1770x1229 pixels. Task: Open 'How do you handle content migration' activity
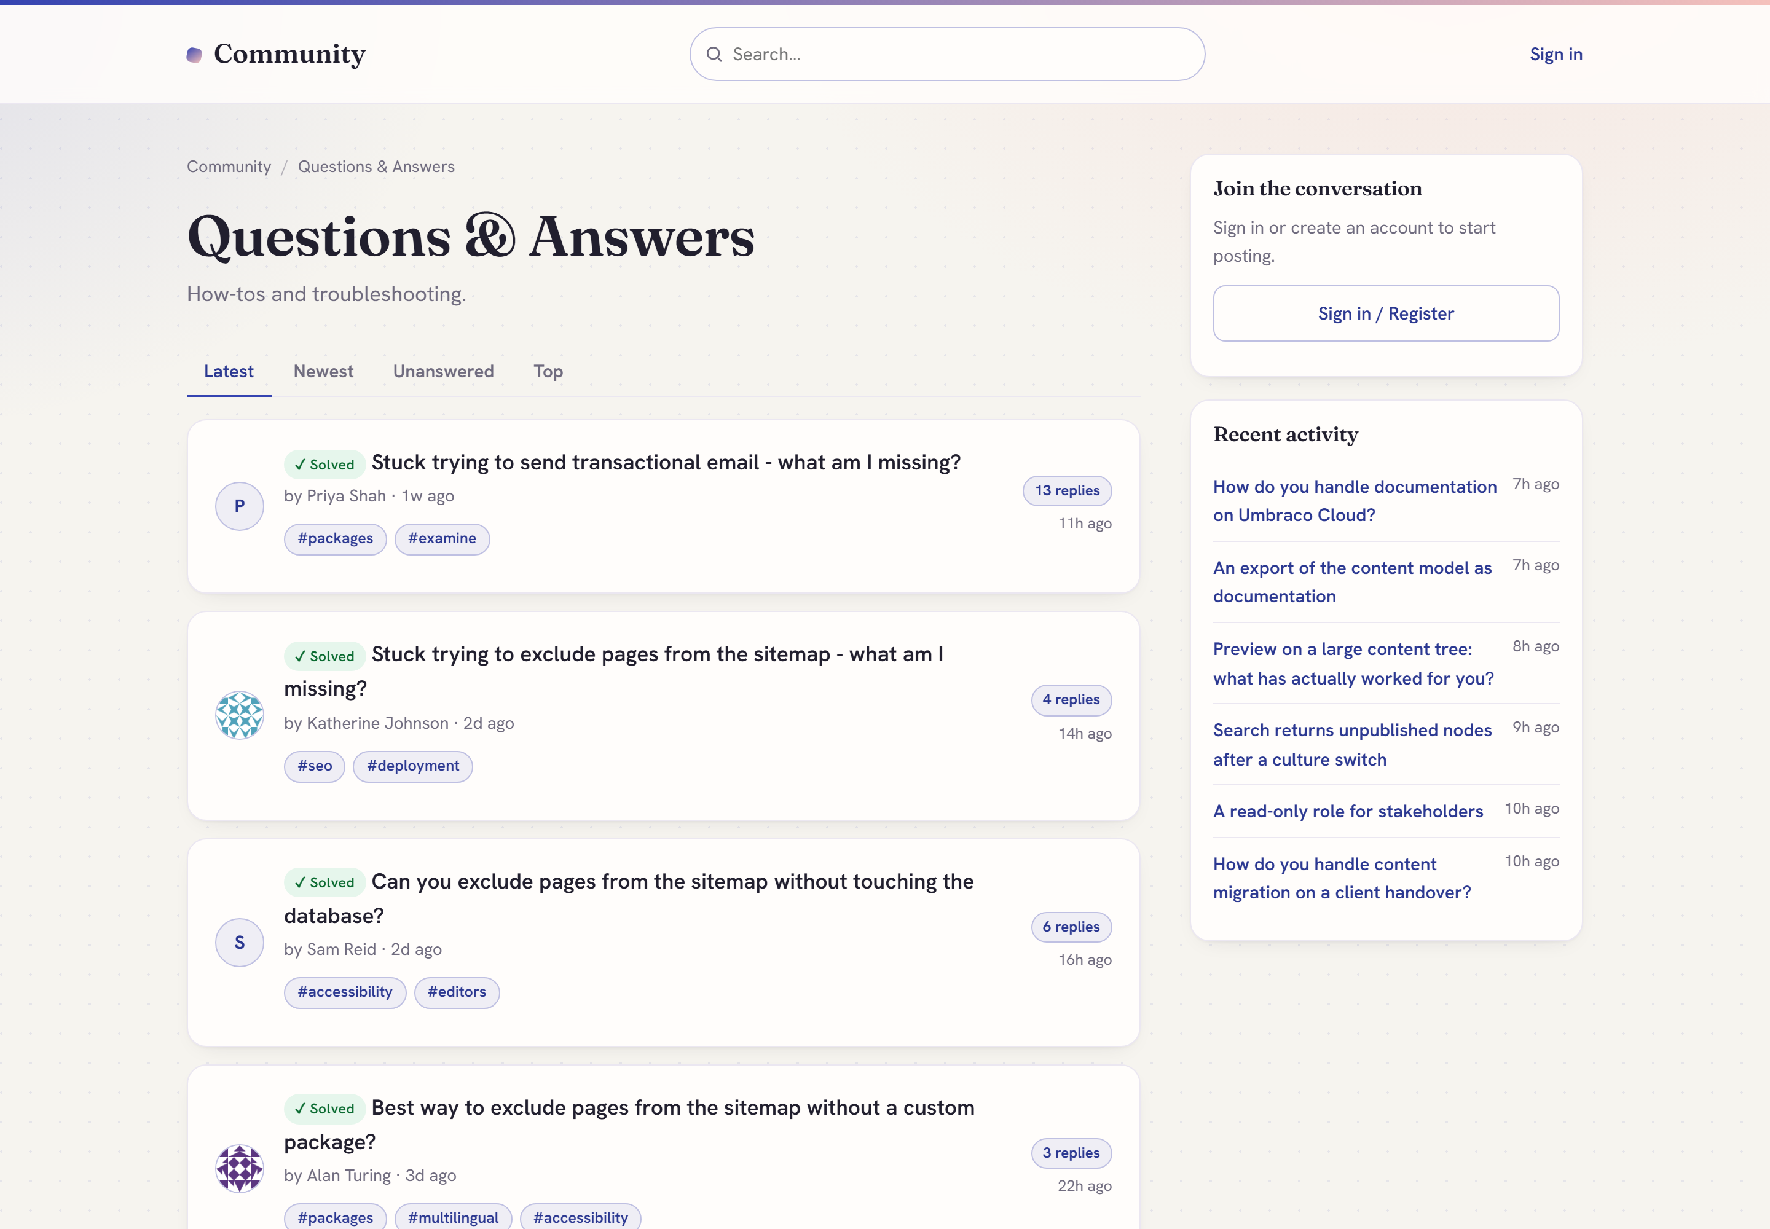point(1342,878)
